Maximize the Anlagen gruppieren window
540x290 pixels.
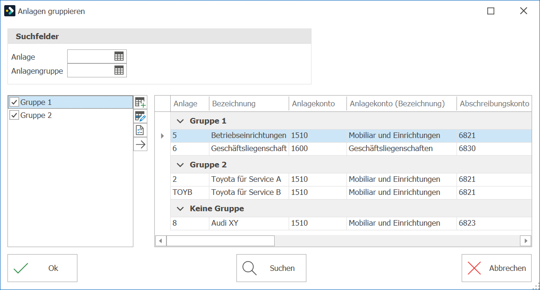491,11
